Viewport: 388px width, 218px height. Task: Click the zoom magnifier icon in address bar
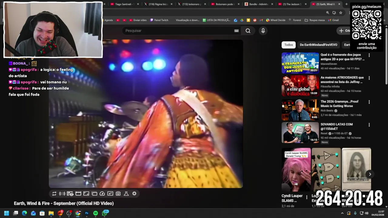[x=327, y=13]
